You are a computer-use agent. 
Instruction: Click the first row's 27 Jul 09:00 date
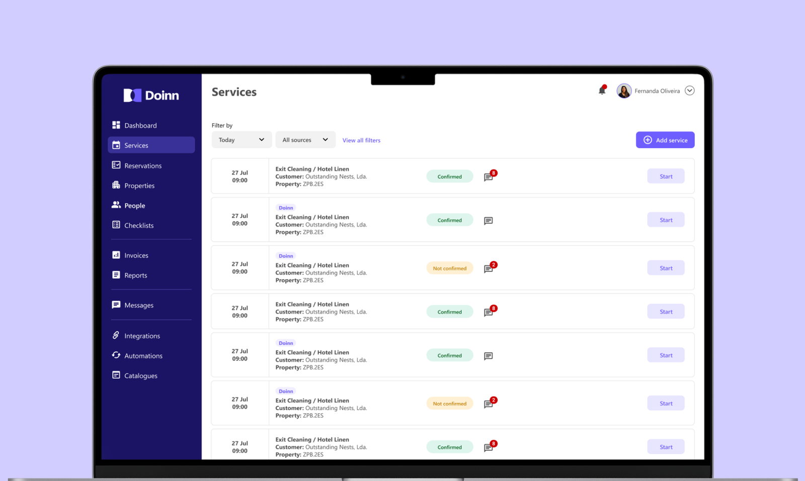[x=239, y=176]
